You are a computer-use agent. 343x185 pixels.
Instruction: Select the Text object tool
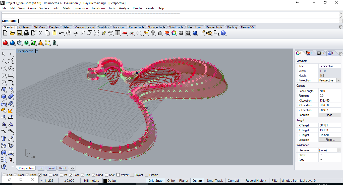click(x=4, y=138)
